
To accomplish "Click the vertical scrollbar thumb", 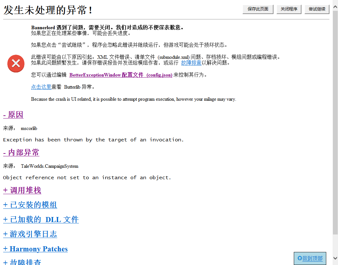I will pos(335,122).
